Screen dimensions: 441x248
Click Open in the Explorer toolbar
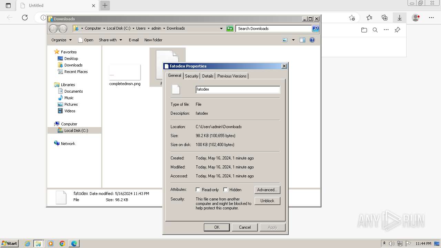pos(86,40)
